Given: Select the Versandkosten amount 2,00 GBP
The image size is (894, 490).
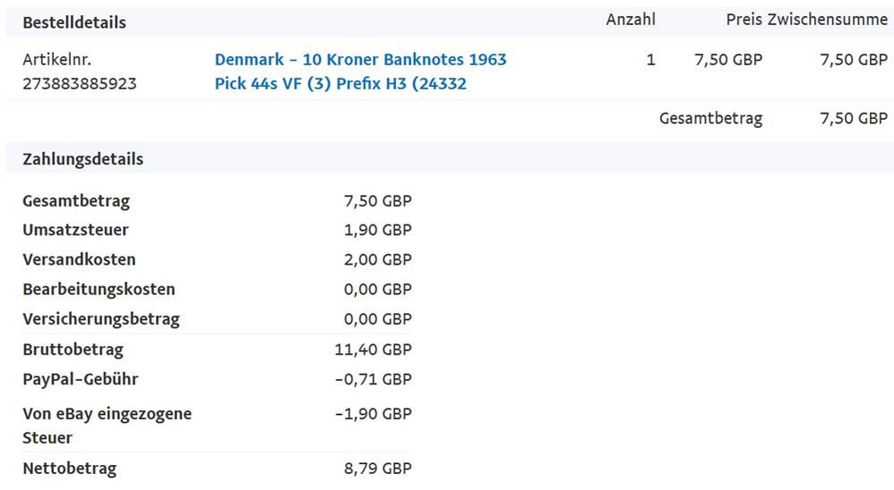Looking at the screenshot, I should click(378, 259).
